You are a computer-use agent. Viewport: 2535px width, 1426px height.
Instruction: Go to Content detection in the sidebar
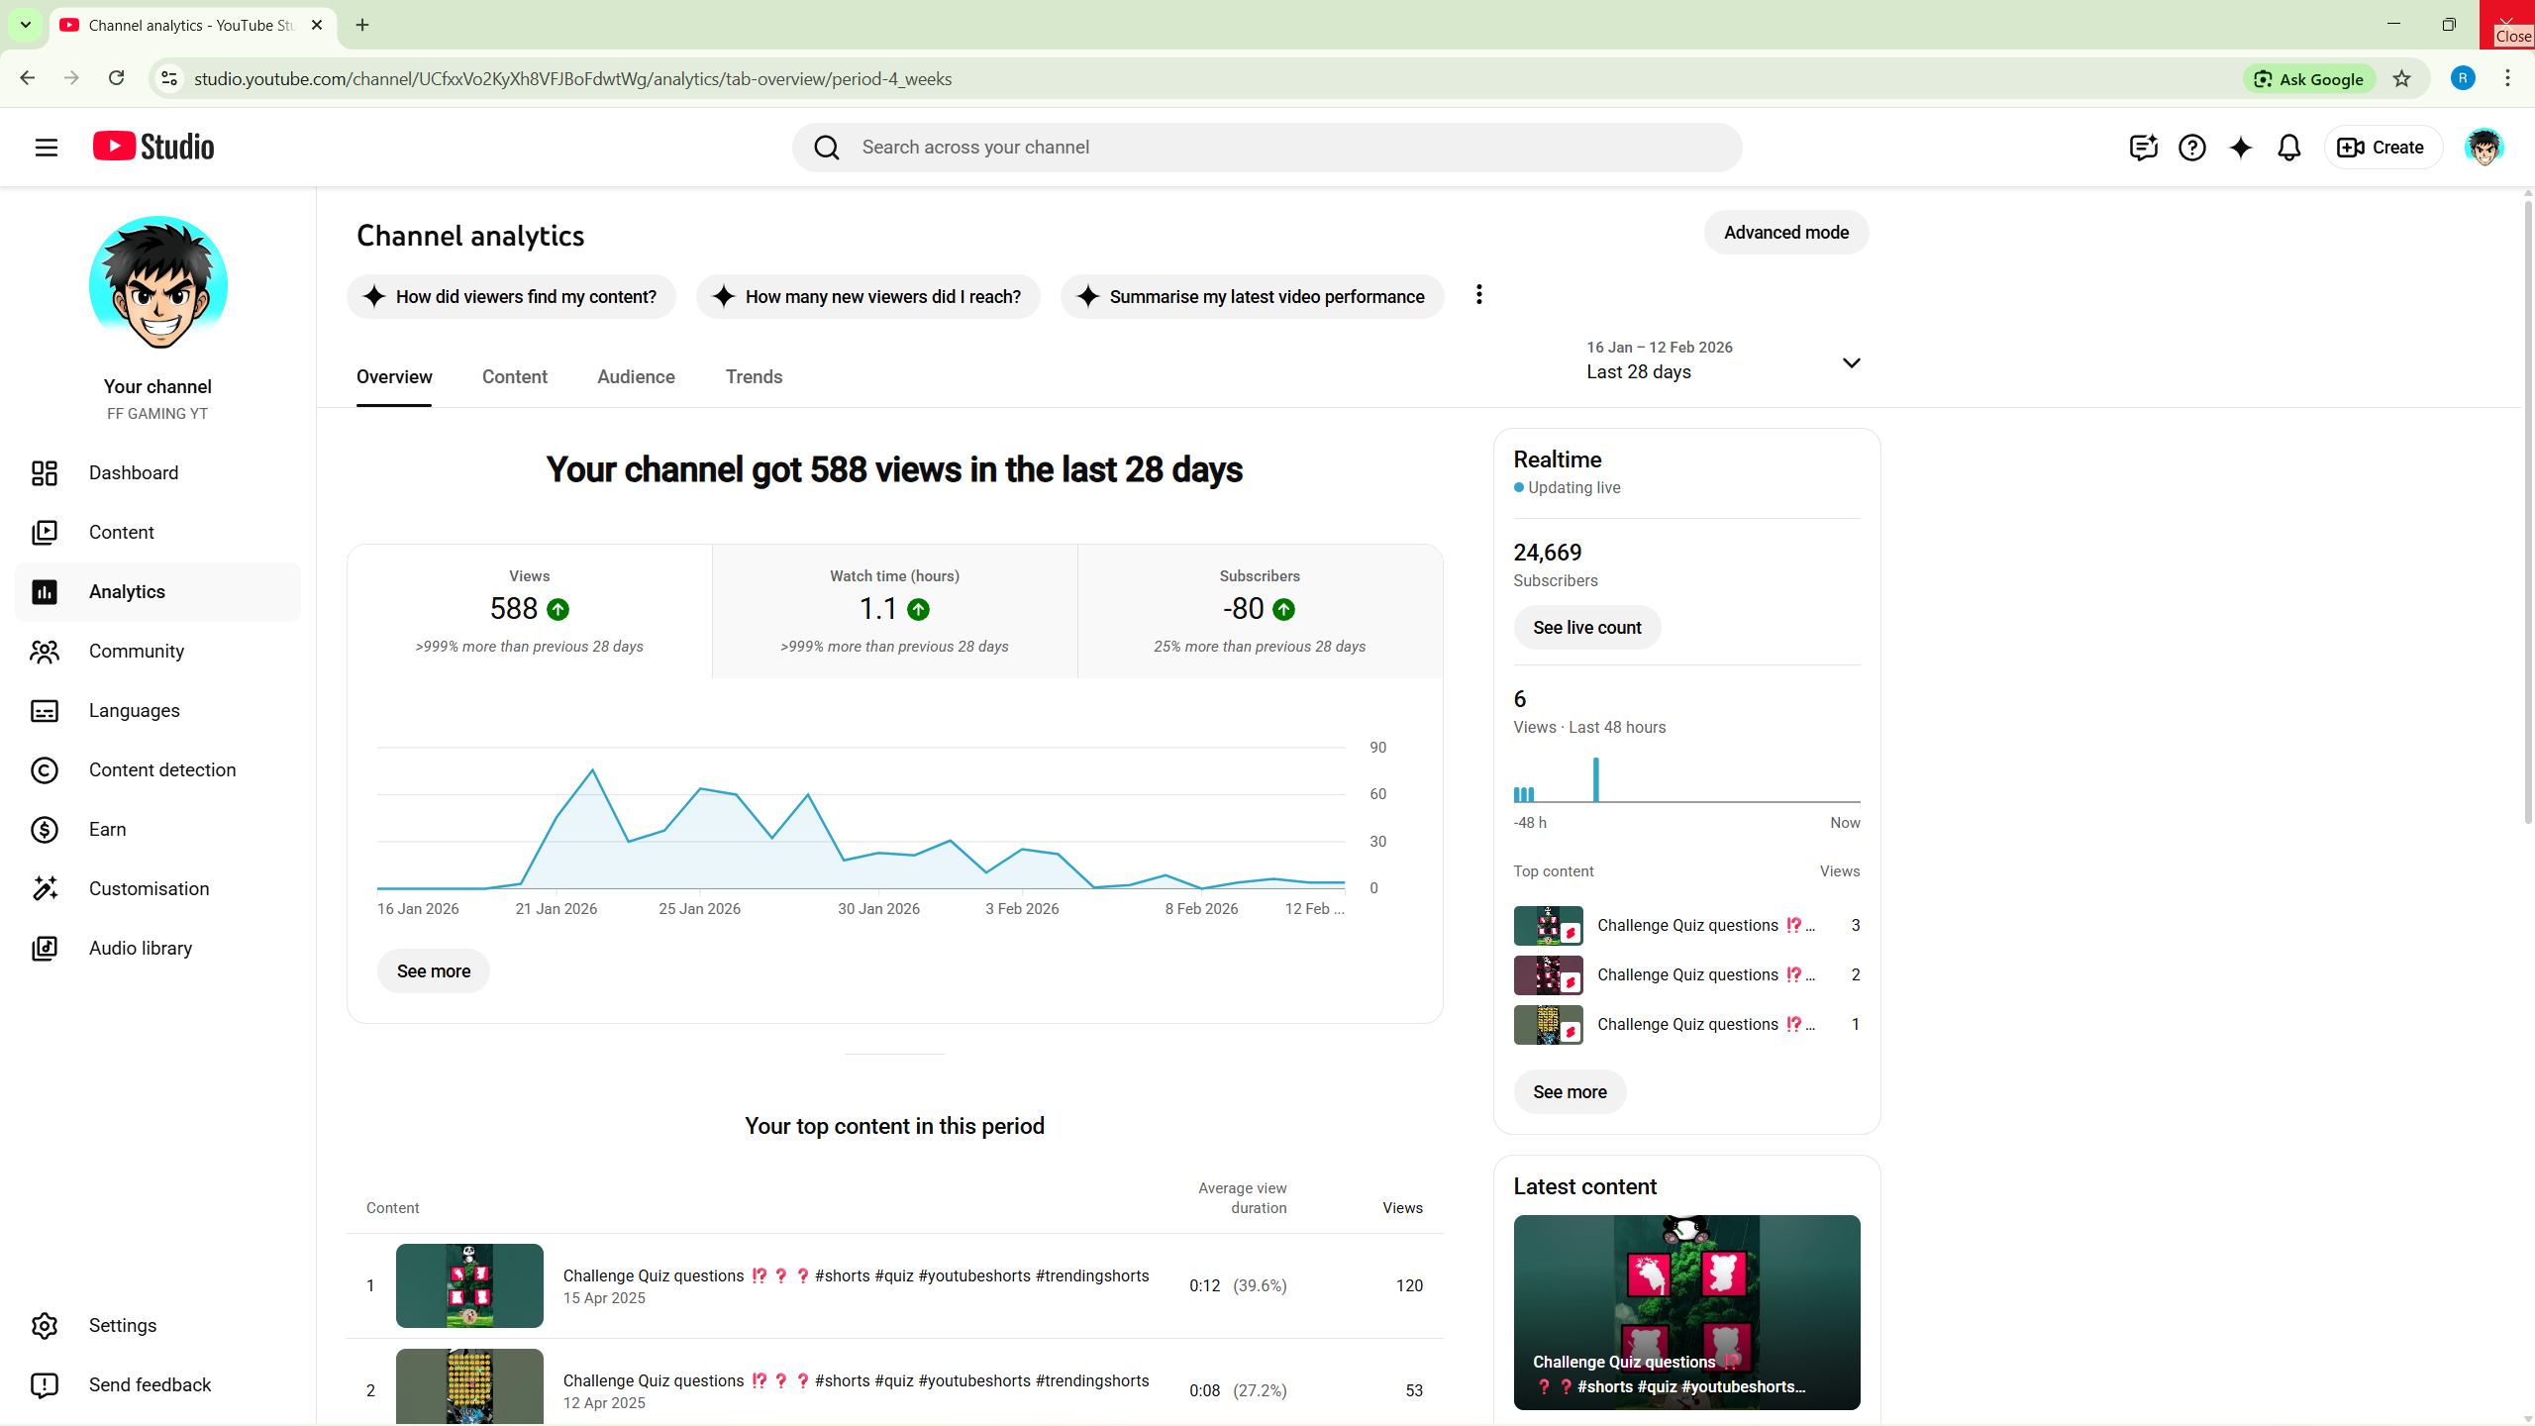(x=161, y=769)
